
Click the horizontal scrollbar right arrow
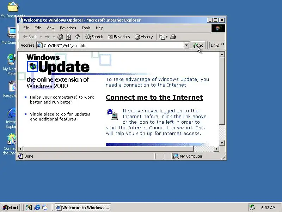click(x=216, y=149)
